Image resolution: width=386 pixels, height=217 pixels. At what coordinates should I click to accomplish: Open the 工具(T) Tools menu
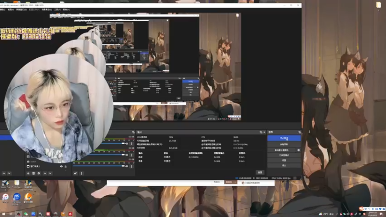coord(57,10)
